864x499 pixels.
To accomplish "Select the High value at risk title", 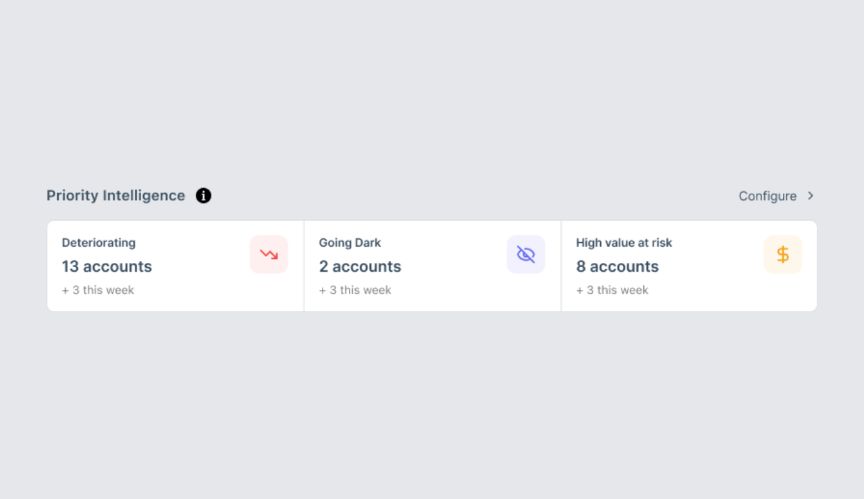I will (624, 243).
